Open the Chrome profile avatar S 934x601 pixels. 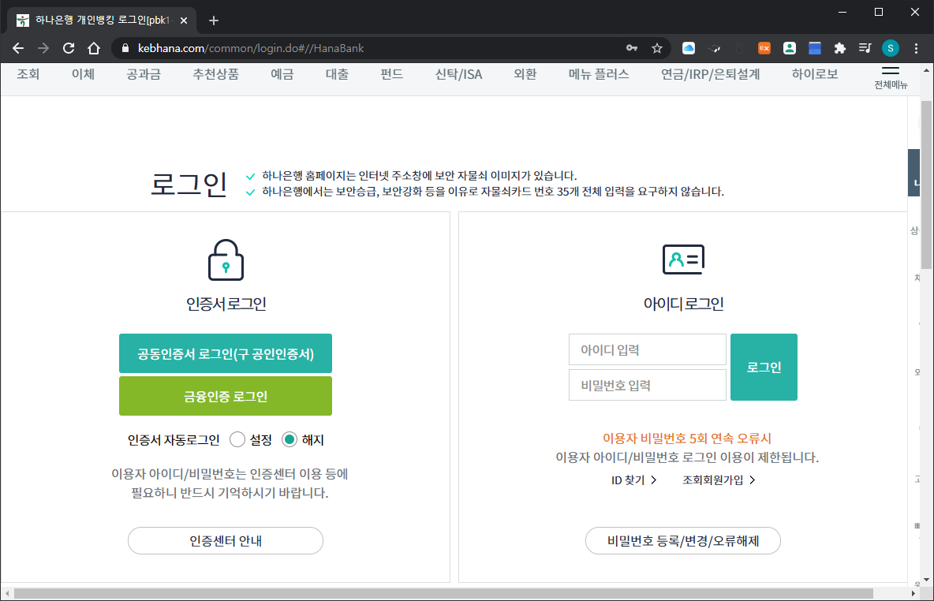coord(891,48)
